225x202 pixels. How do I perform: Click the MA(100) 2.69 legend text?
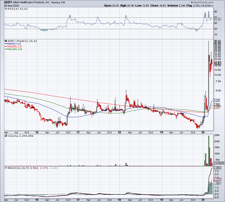[15, 49]
